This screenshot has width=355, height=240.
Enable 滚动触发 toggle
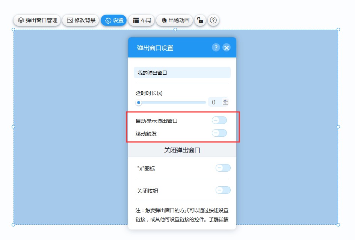219,133
